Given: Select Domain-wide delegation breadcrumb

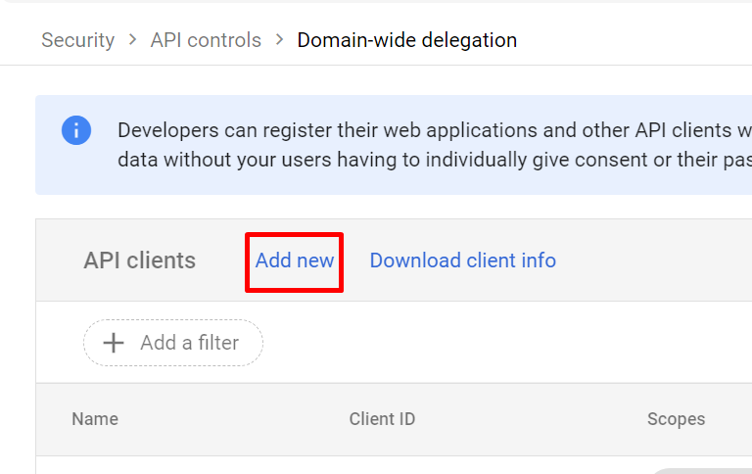Looking at the screenshot, I should tap(406, 40).
